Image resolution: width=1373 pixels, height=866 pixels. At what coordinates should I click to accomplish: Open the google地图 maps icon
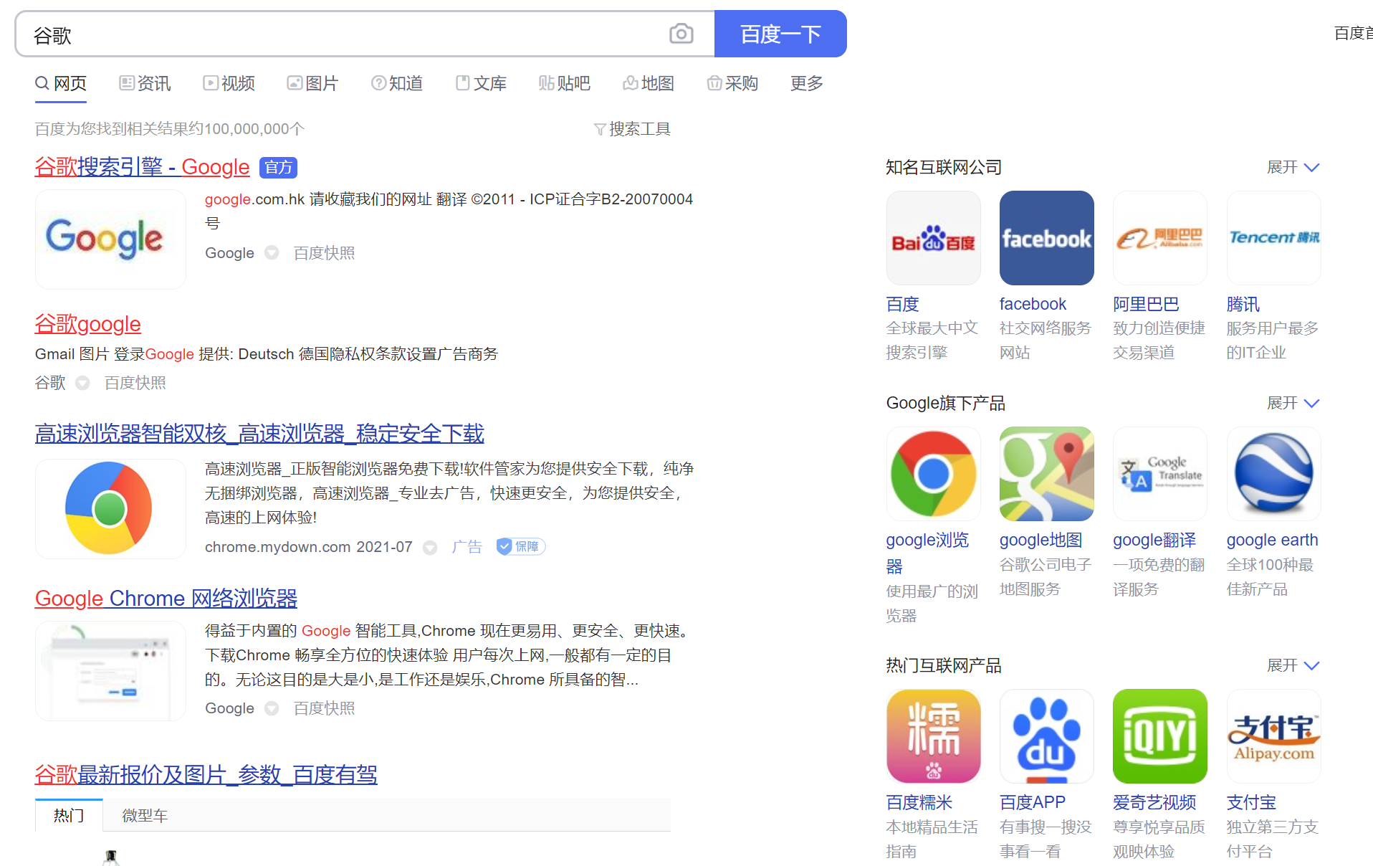pyautogui.click(x=1046, y=473)
